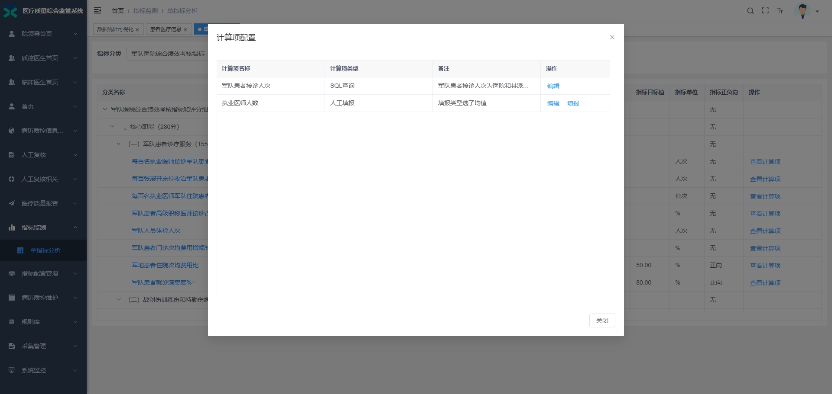Expand the 院领导首页 menu chevron
The height and width of the screenshot is (394, 832).
click(75, 34)
